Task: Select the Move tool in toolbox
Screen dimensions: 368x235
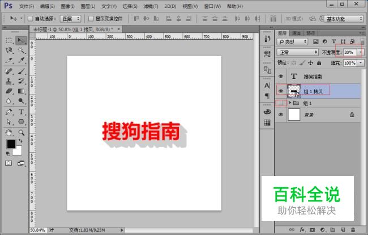Action: 21,40
